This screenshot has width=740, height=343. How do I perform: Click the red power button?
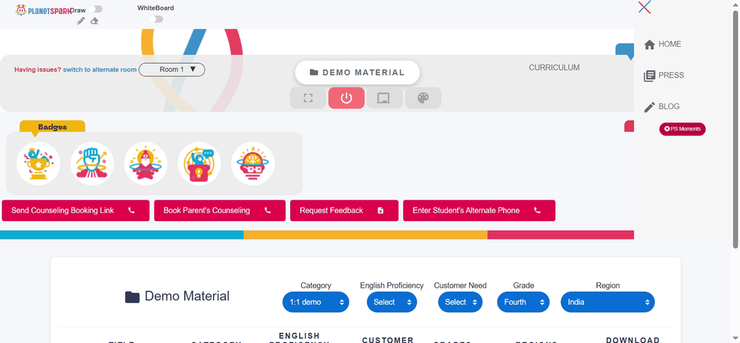346,98
